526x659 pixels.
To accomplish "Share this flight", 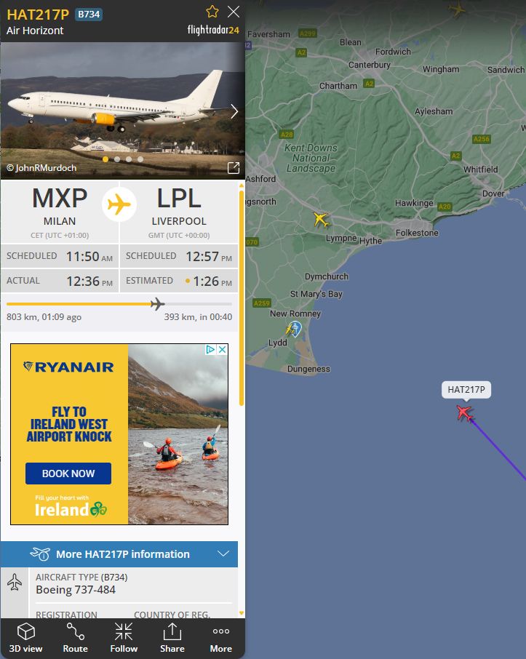I will click(172, 638).
